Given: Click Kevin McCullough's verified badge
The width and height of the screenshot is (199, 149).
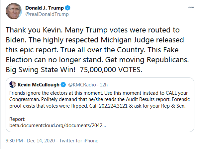Looking at the screenshot, I should (63, 85).
